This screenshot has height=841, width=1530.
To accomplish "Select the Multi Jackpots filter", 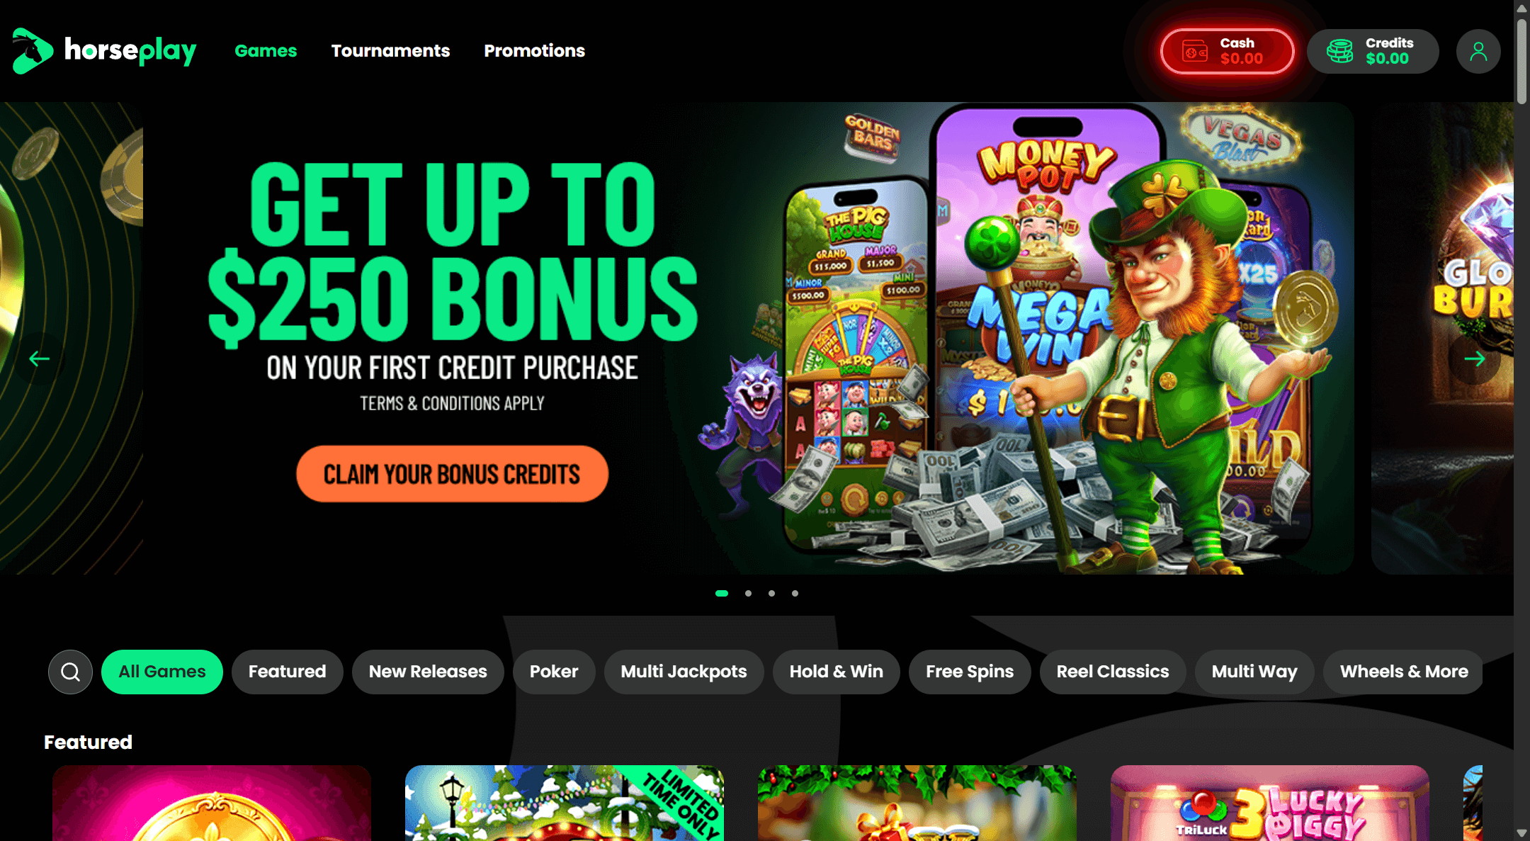I will 684,672.
